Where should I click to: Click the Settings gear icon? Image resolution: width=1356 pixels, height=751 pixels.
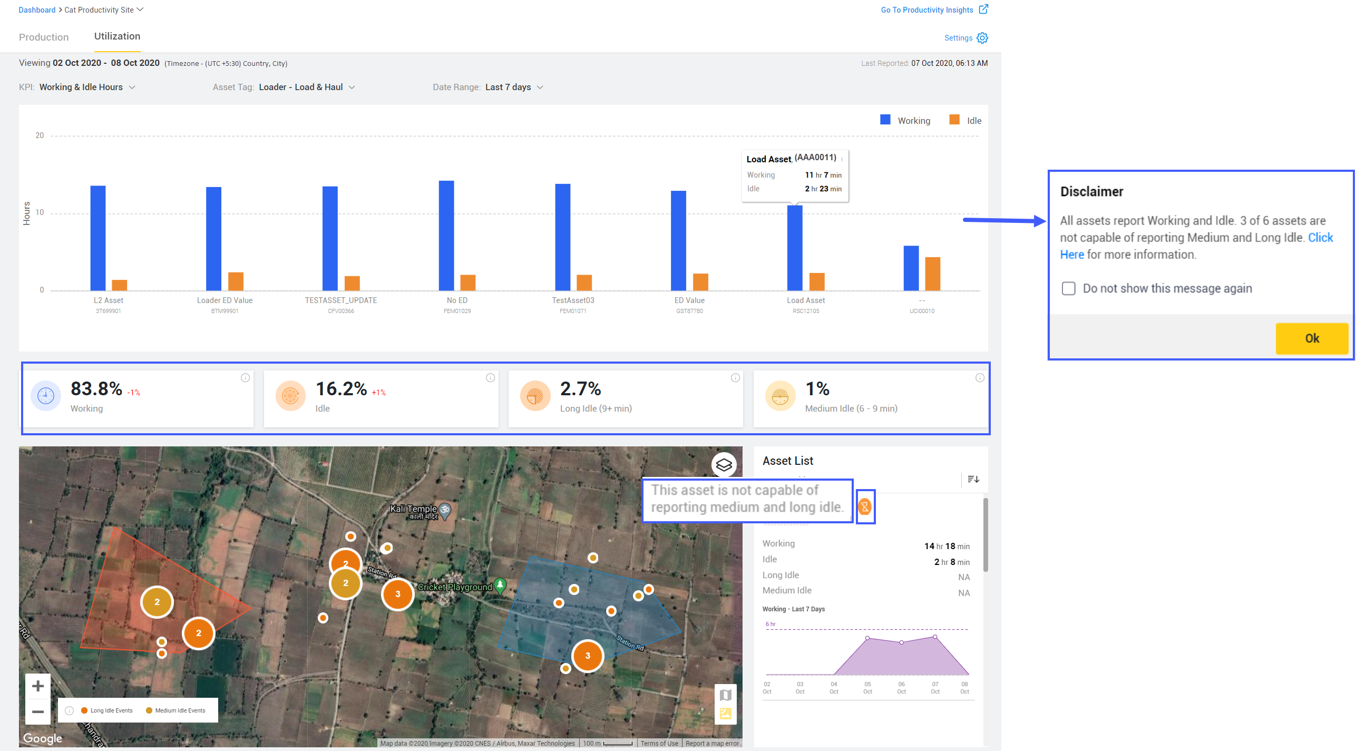(982, 38)
